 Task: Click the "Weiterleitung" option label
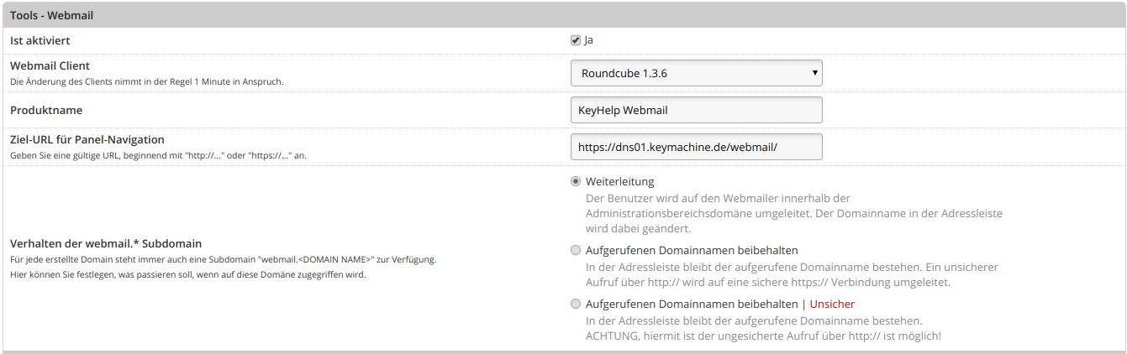click(x=619, y=181)
